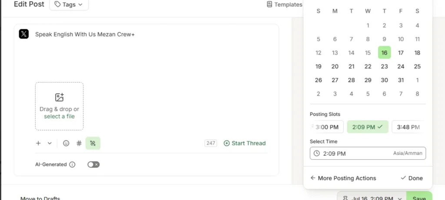Click the hashtag icon

pos(79,143)
